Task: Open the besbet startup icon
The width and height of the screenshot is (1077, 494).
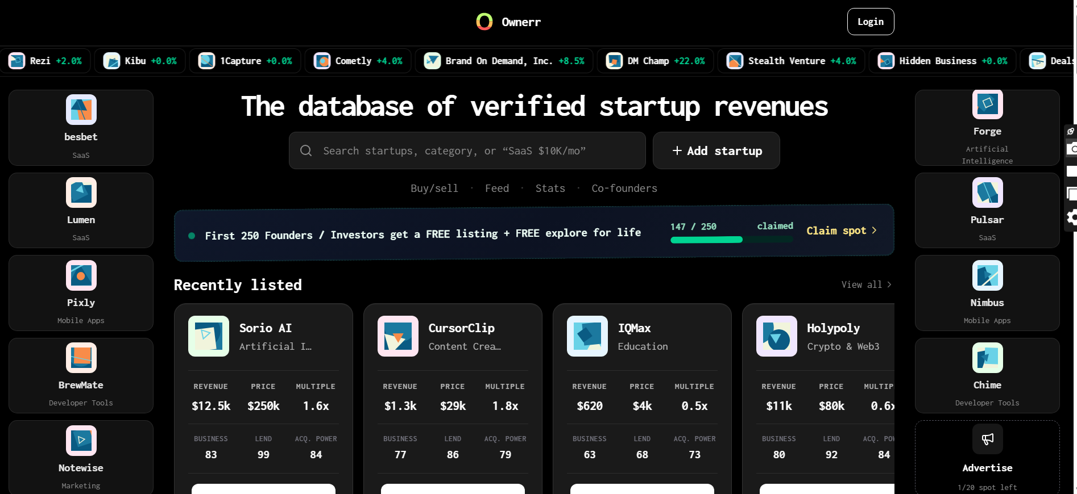Action: (x=81, y=110)
